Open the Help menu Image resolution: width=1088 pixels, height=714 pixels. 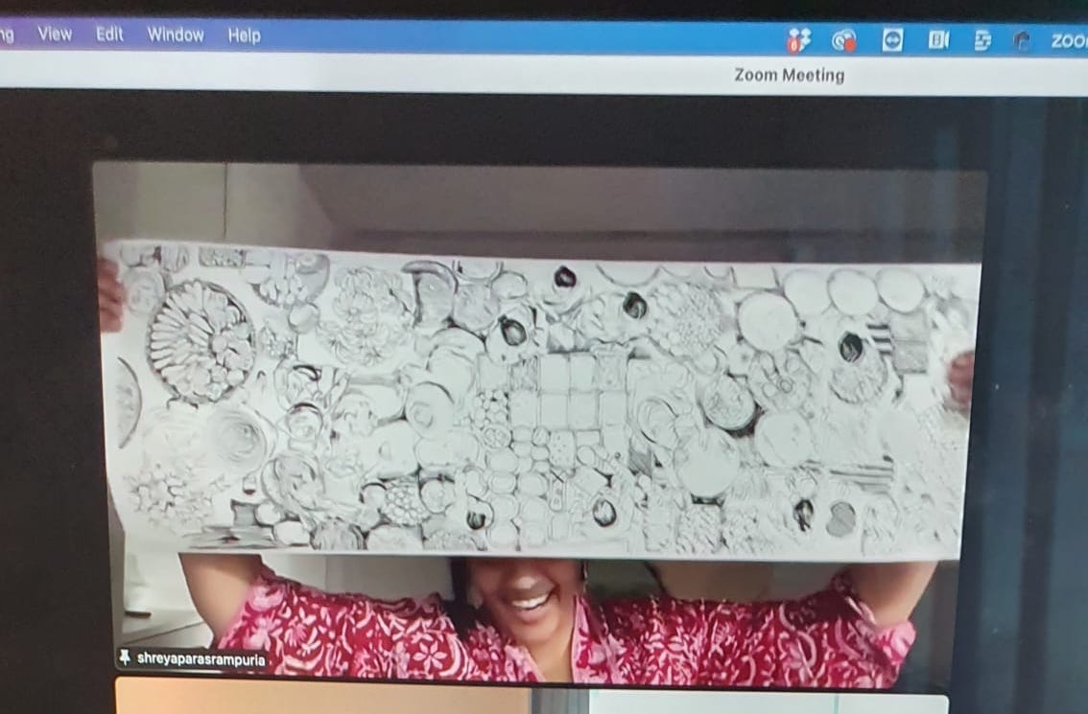pos(244,35)
